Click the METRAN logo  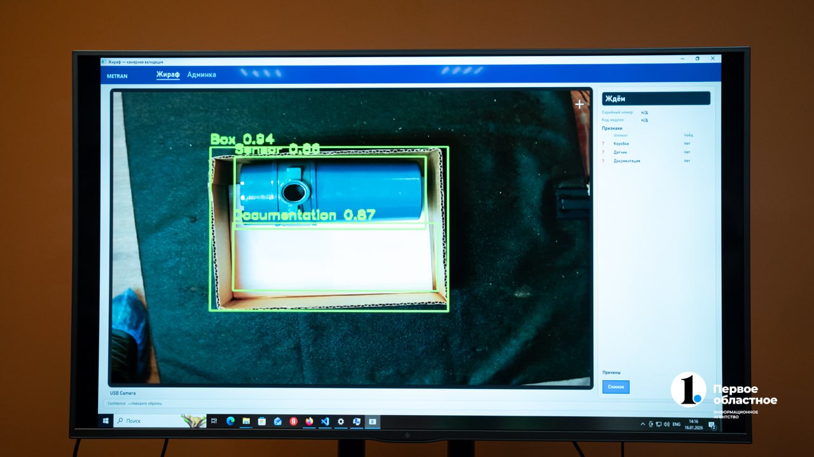(117, 76)
